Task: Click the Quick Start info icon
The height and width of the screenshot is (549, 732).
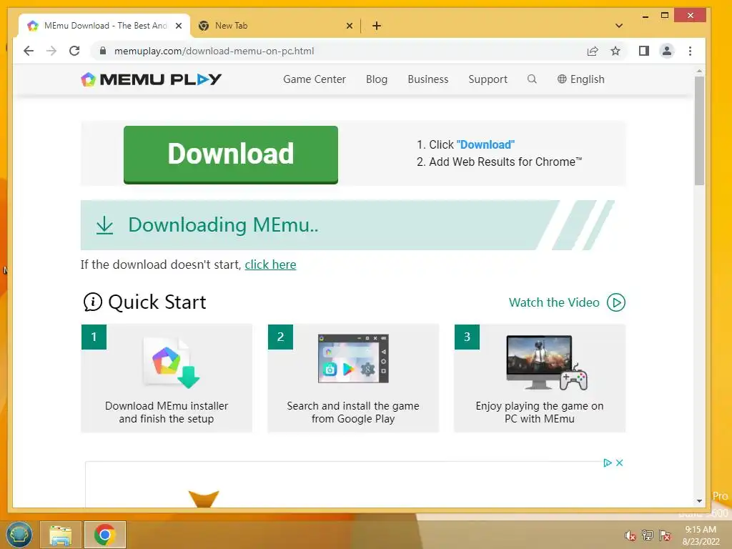Action: click(x=92, y=302)
